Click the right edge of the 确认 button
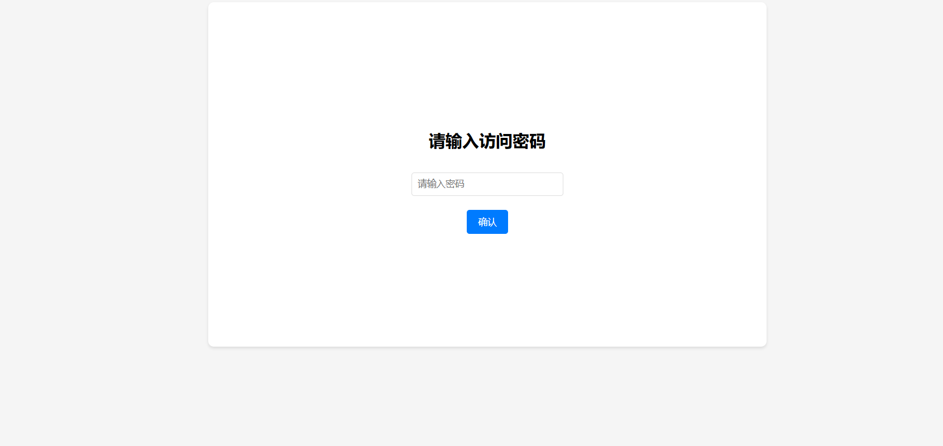Screen dimensions: 943x446 504,222
